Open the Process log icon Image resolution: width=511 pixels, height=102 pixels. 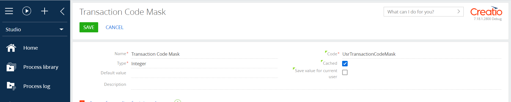coord(11,86)
